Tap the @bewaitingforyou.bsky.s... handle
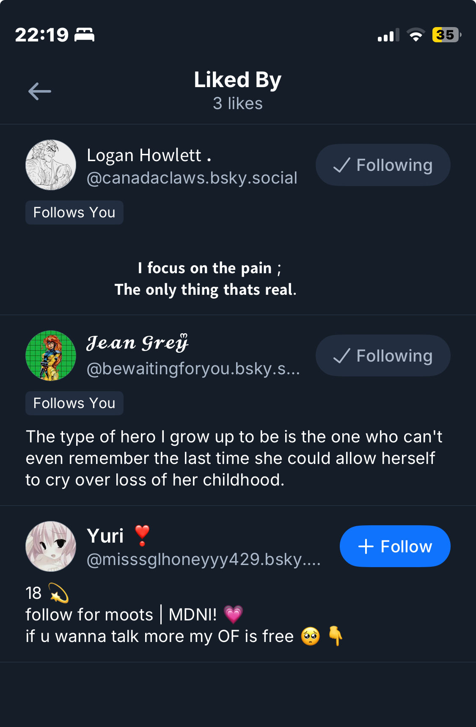 [x=193, y=369]
